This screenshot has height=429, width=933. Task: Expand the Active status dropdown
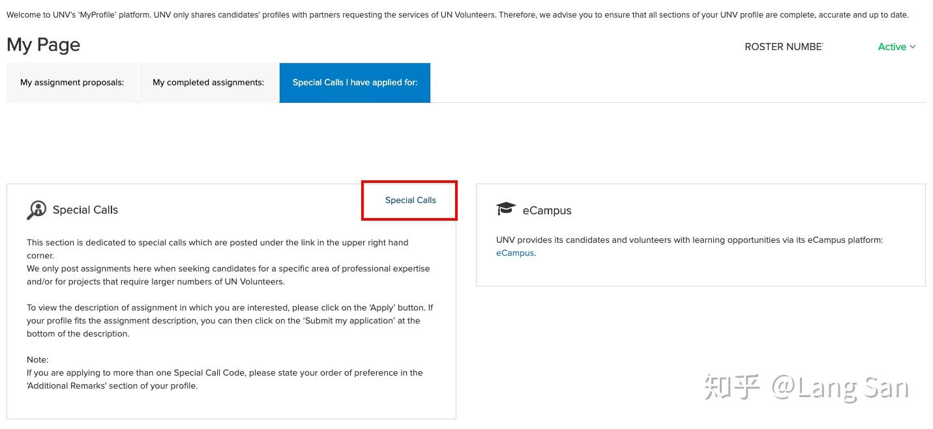(897, 47)
